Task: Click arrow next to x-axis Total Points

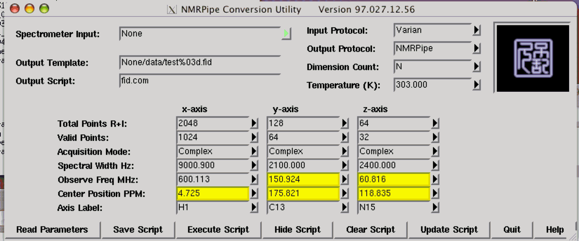Action: point(254,123)
